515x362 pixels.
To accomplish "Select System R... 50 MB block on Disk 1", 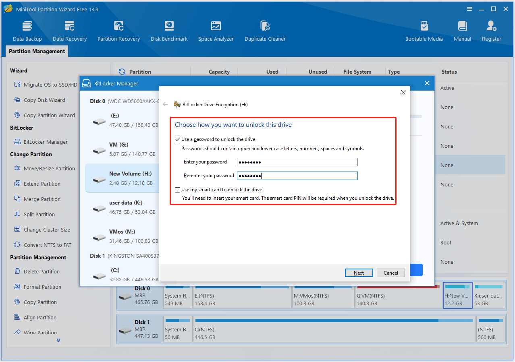I will point(177,329).
